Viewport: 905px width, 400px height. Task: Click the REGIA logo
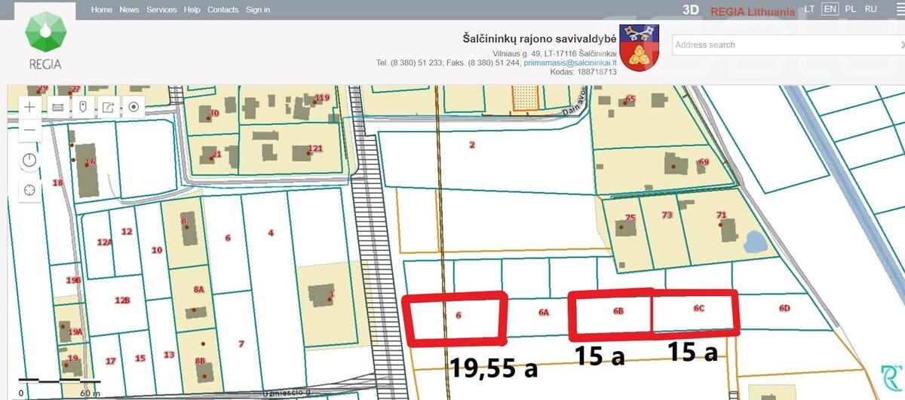tap(46, 41)
